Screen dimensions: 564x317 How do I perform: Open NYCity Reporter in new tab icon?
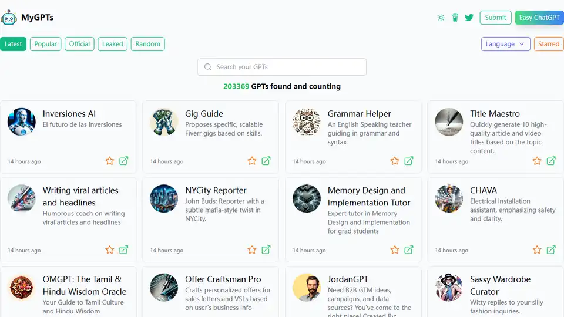coord(266,249)
